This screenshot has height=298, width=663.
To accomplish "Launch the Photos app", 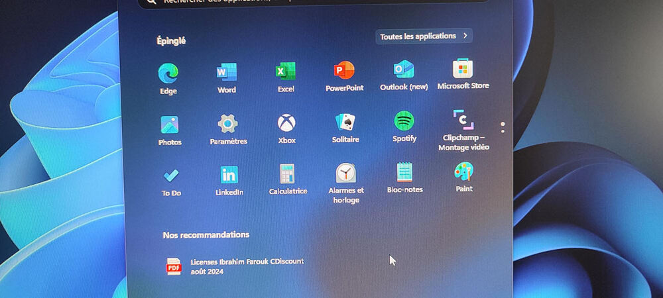I will [170, 130].
